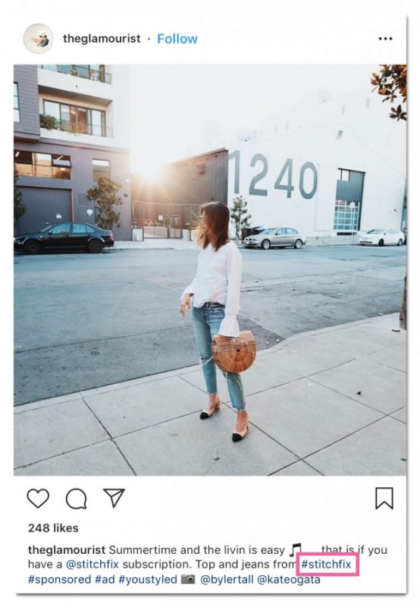Image resolution: width=420 pixels, height=607 pixels.
Task: View the 248 likes list
Action: pos(53,528)
